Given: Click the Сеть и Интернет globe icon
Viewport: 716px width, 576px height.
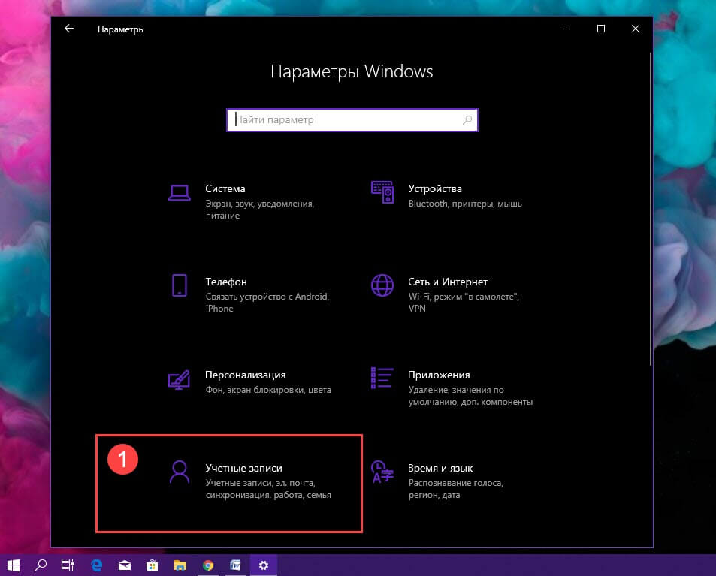Looking at the screenshot, I should click(382, 285).
